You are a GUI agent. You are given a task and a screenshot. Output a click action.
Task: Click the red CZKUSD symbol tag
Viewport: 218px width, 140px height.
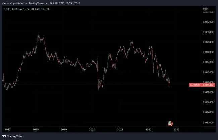(195, 85)
